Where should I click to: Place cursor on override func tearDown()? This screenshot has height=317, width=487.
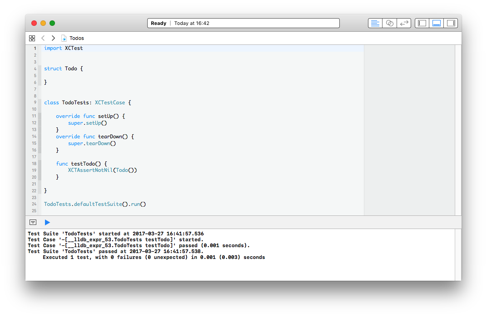[95, 137]
